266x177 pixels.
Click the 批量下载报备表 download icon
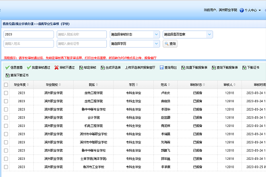[183, 68]
